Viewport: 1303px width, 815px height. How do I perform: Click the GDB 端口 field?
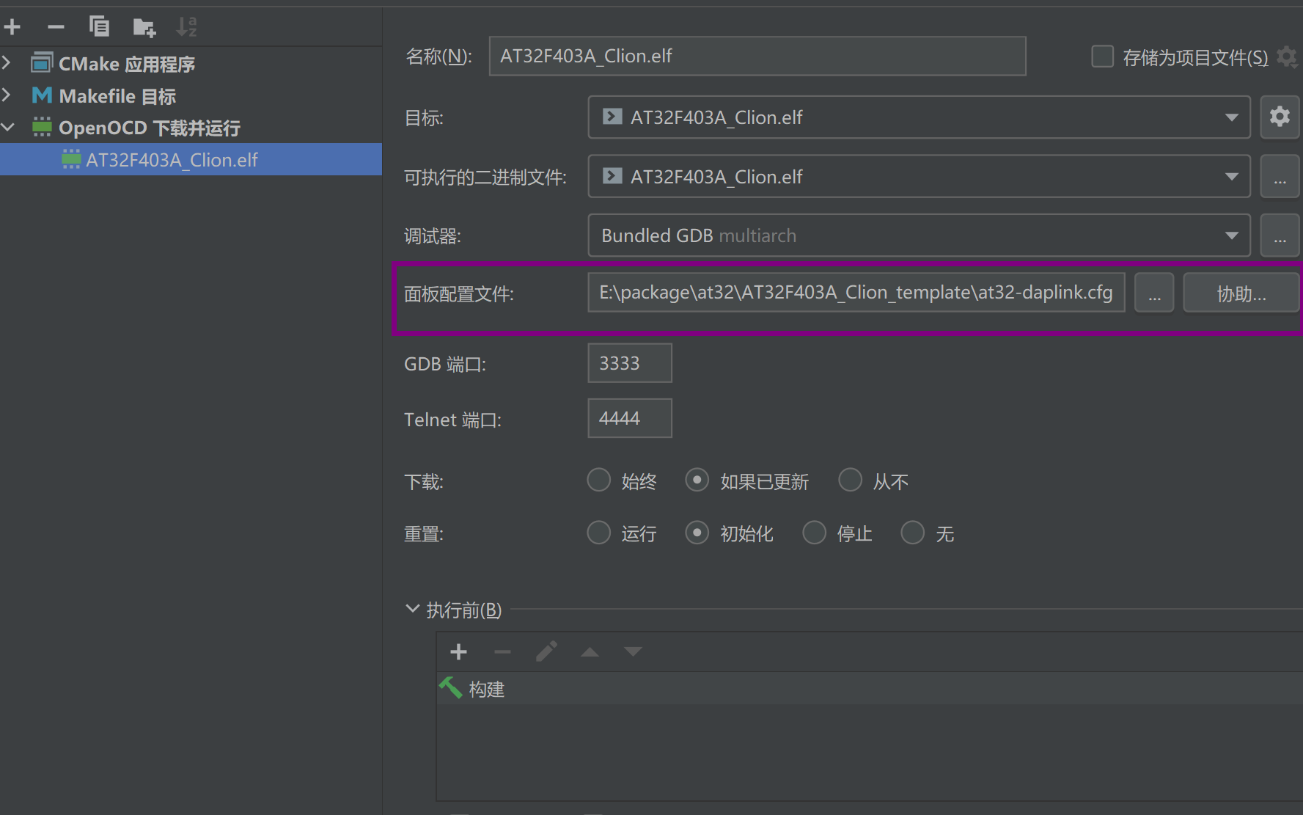[630, 363]
